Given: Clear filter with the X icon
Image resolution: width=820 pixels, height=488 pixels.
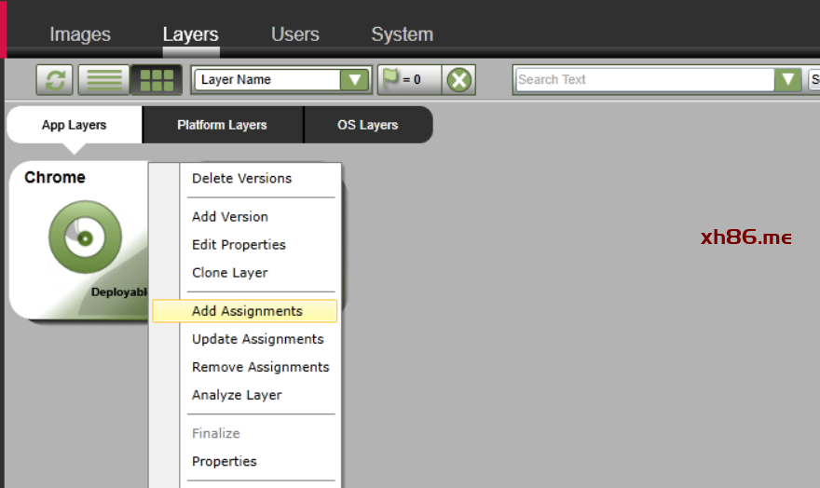Looking at the screenshot, I should click(x=458, y=80).
